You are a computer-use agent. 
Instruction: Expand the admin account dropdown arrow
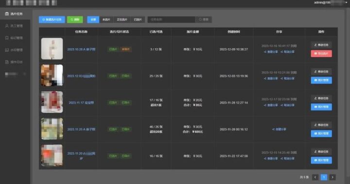pyautogui.click(x=346, y=2)
